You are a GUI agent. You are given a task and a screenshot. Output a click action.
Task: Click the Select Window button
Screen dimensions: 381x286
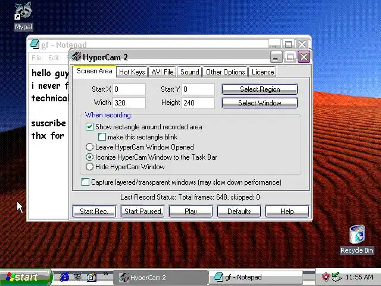[x=260, y=103]
